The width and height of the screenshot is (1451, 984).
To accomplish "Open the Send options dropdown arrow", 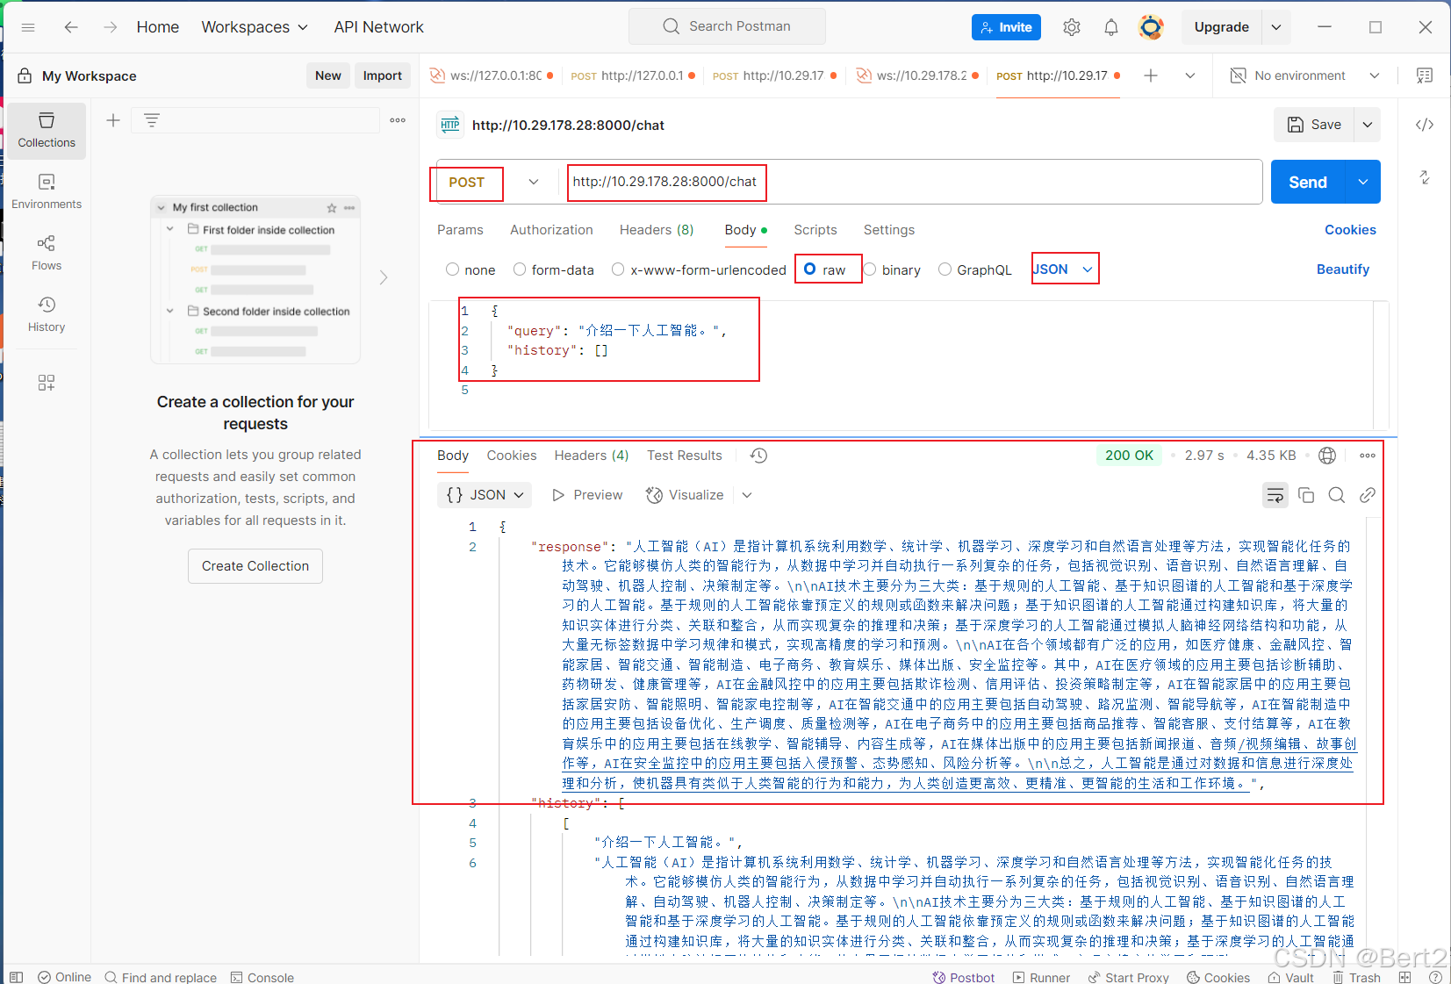I will coord(1363,182).
